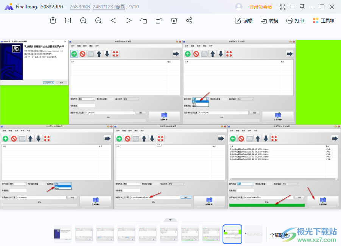Open the share icon
The image size is (341, 246).
pyautogui.click(x=189, y=21)
